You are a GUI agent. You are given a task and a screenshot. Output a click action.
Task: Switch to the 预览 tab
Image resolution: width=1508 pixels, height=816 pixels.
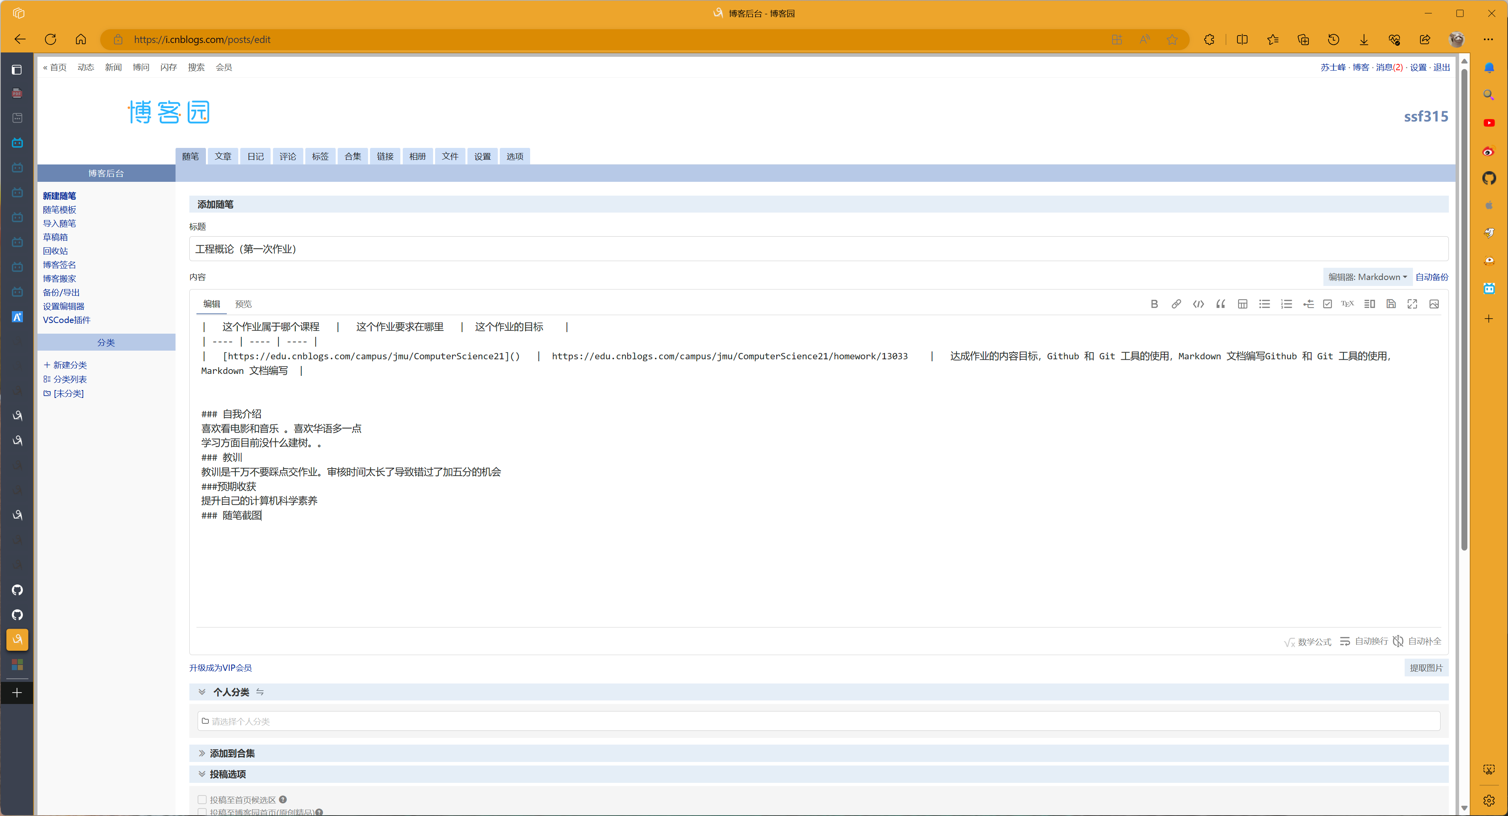pyautogui.click(x=243, y=304)
